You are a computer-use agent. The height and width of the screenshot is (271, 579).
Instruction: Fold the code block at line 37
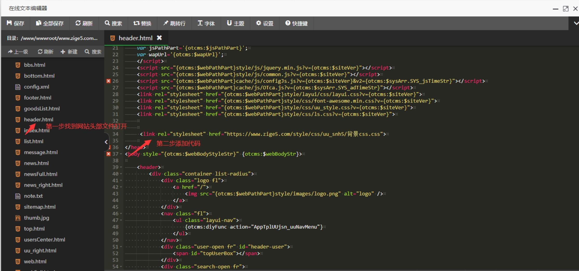121,154
